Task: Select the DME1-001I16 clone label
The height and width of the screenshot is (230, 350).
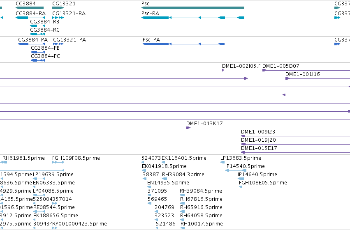Action: coord(302,74)
